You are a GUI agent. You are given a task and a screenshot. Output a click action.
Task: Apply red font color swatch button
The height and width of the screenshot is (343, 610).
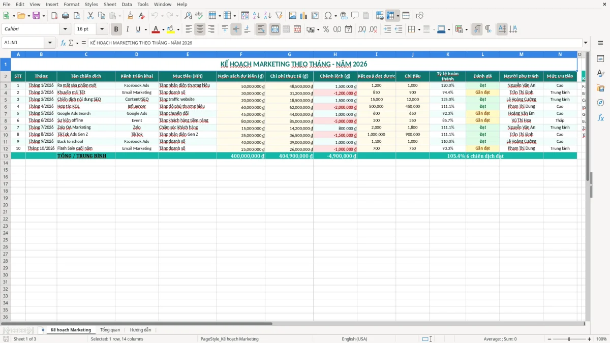pyautogui.click(x=156, y=29)
